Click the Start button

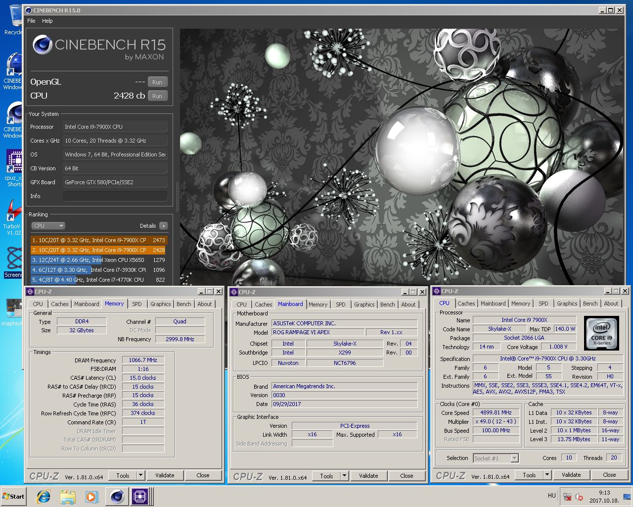(x=14, y=497)
